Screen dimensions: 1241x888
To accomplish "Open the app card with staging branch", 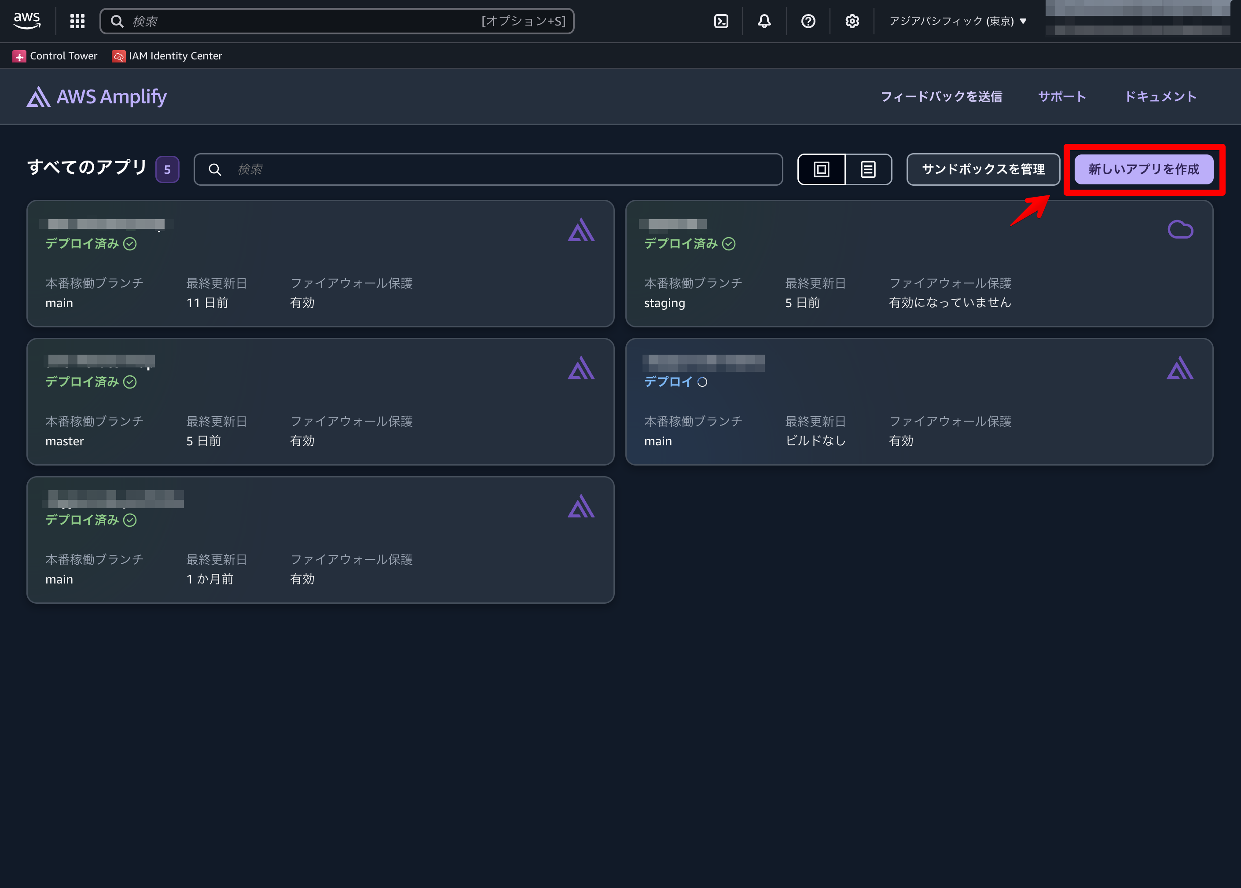I will tap(918, 264).
